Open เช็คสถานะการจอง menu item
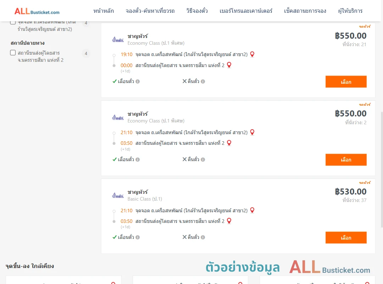Screen dimensions: 383x284 (x=305, y=11)
